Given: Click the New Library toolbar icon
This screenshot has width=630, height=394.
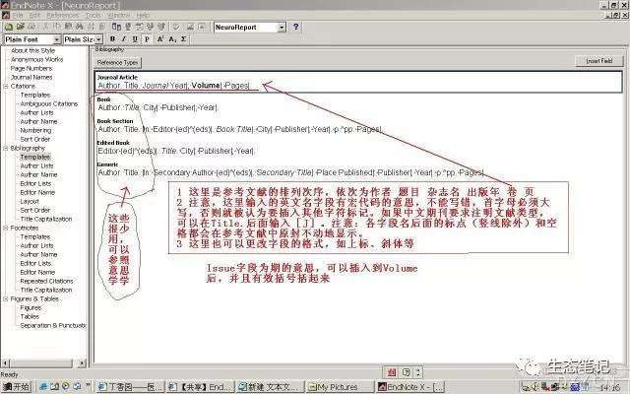Looking at the screenshot, I should (9, 27).
